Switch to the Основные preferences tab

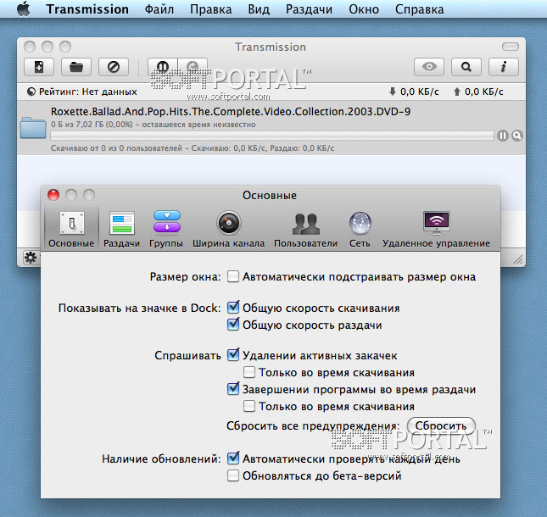click(x=71, y=229)
